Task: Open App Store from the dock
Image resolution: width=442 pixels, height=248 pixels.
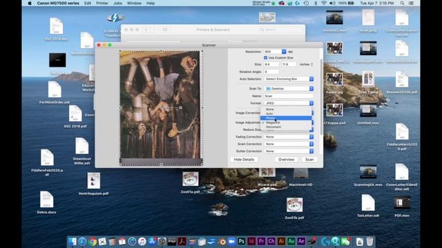Action: [152, 241]
